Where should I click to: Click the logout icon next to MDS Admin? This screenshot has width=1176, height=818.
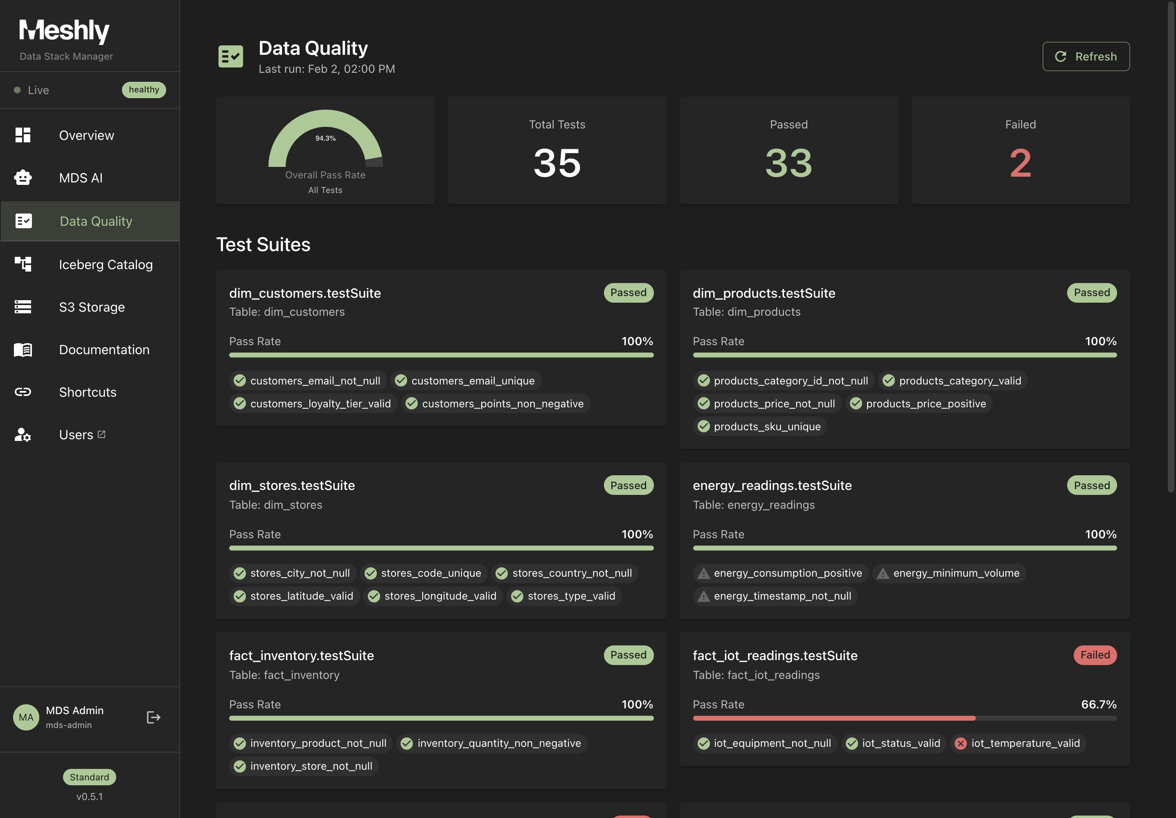tap(153, 717)
